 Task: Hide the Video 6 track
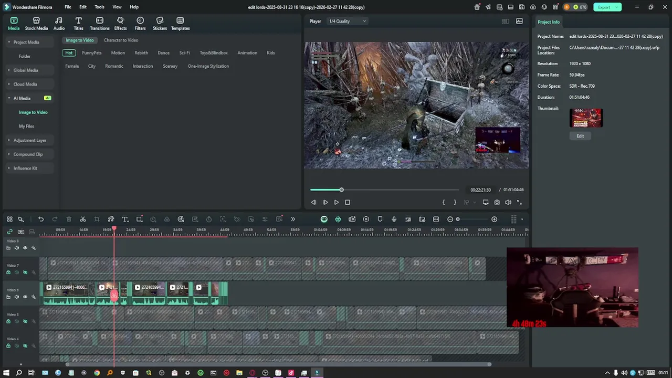click(x=25, y=297)
